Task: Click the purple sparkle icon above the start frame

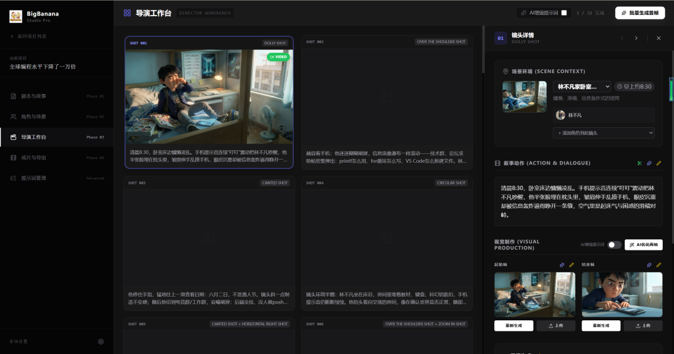Action: pyautogui.click(x=562, y=265)
